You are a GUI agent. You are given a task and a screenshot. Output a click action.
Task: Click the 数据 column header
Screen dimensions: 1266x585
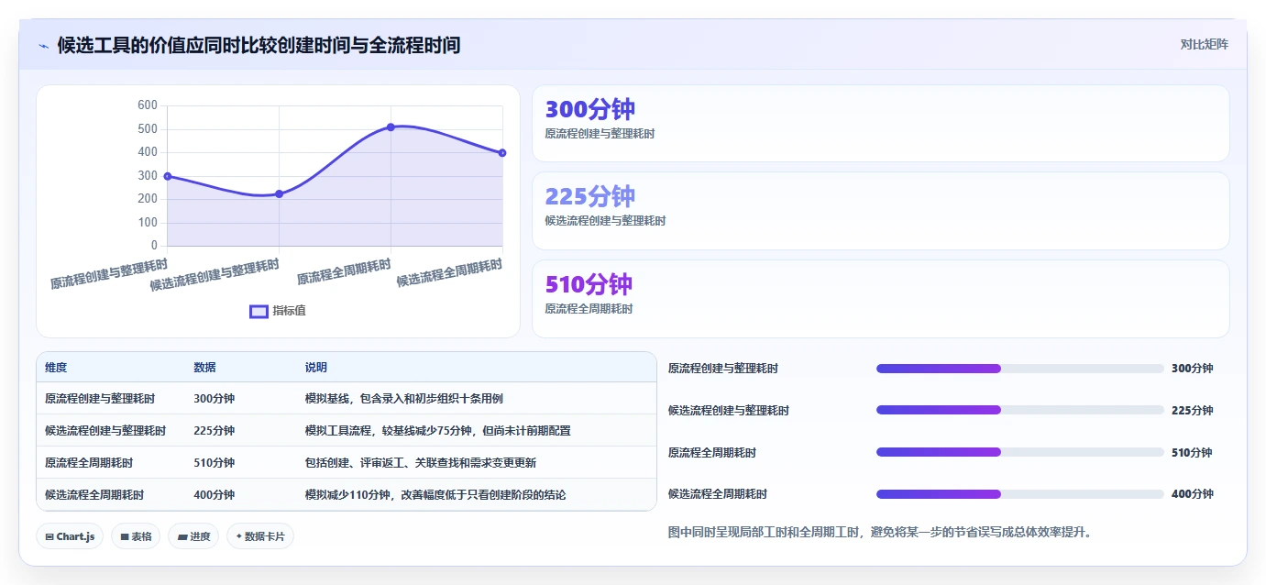(204, 368)
